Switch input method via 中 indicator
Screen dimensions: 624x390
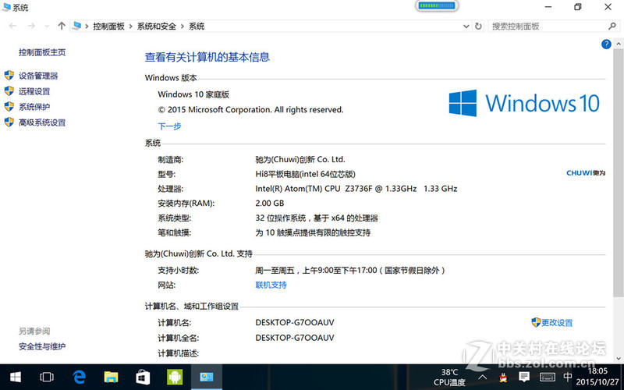coord(568,377)
